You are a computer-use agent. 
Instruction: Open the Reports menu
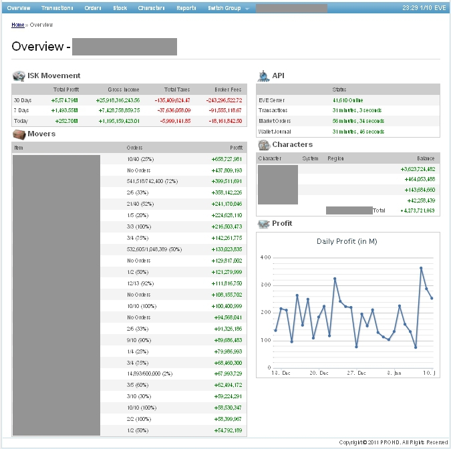coord(186,8)
